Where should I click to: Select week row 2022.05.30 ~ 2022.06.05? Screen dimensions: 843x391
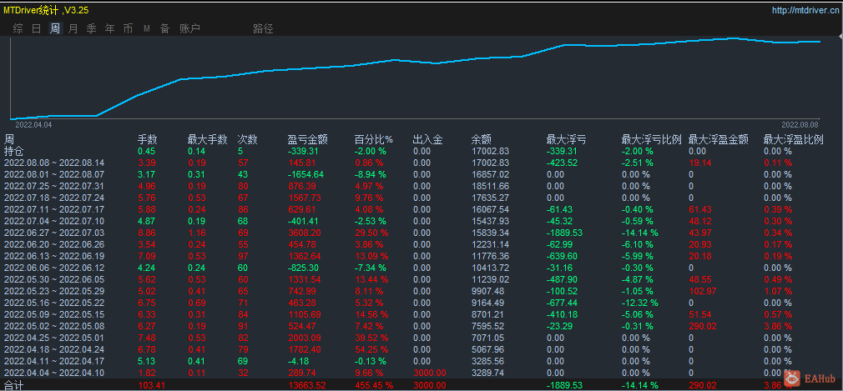(x=53, y=279)
